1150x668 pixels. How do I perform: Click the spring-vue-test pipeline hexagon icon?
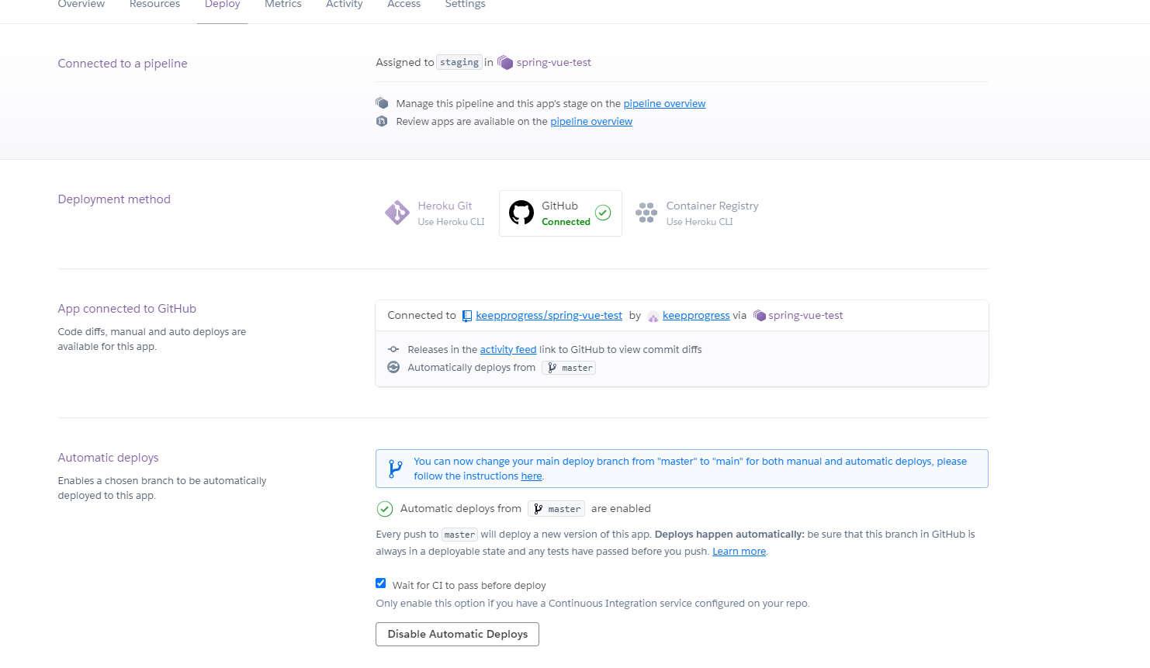[505, 63]
